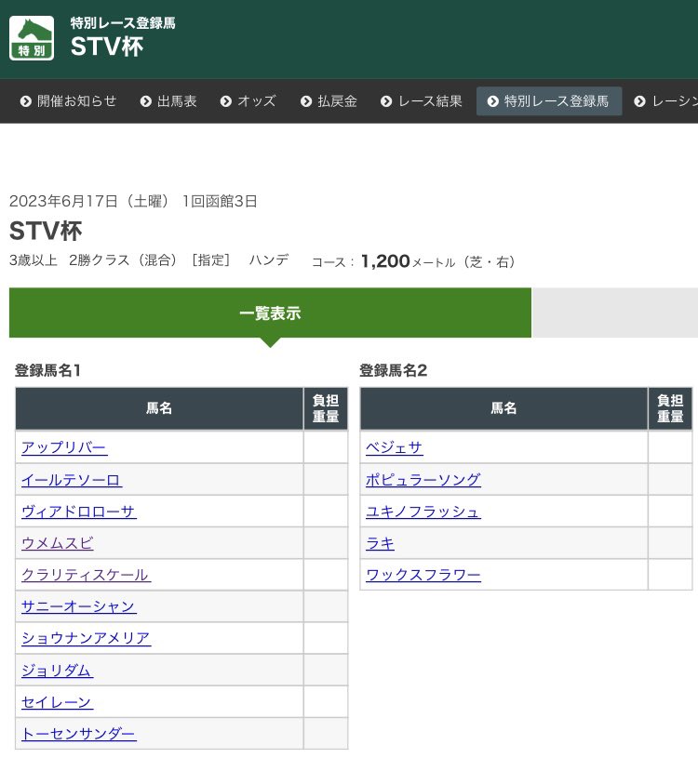Screen dimensions: 698x758
Task: Open horse link クラリティスケール
Action: 87,575
